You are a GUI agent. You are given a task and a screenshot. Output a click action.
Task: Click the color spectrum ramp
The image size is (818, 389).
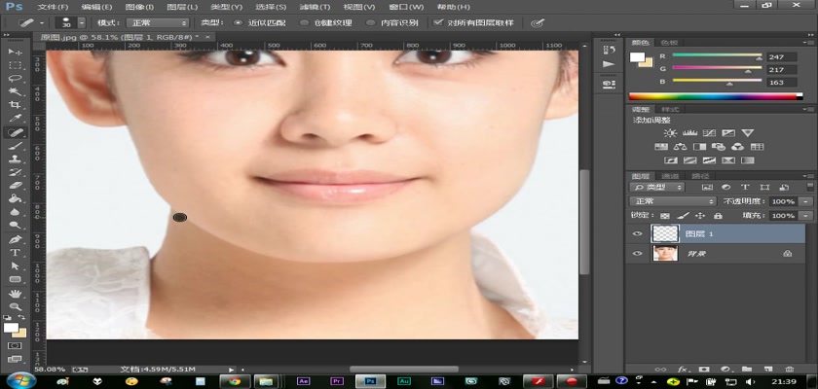point(716,96)
